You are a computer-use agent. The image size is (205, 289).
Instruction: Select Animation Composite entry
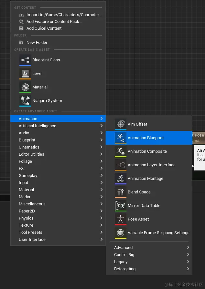point(149,151)
